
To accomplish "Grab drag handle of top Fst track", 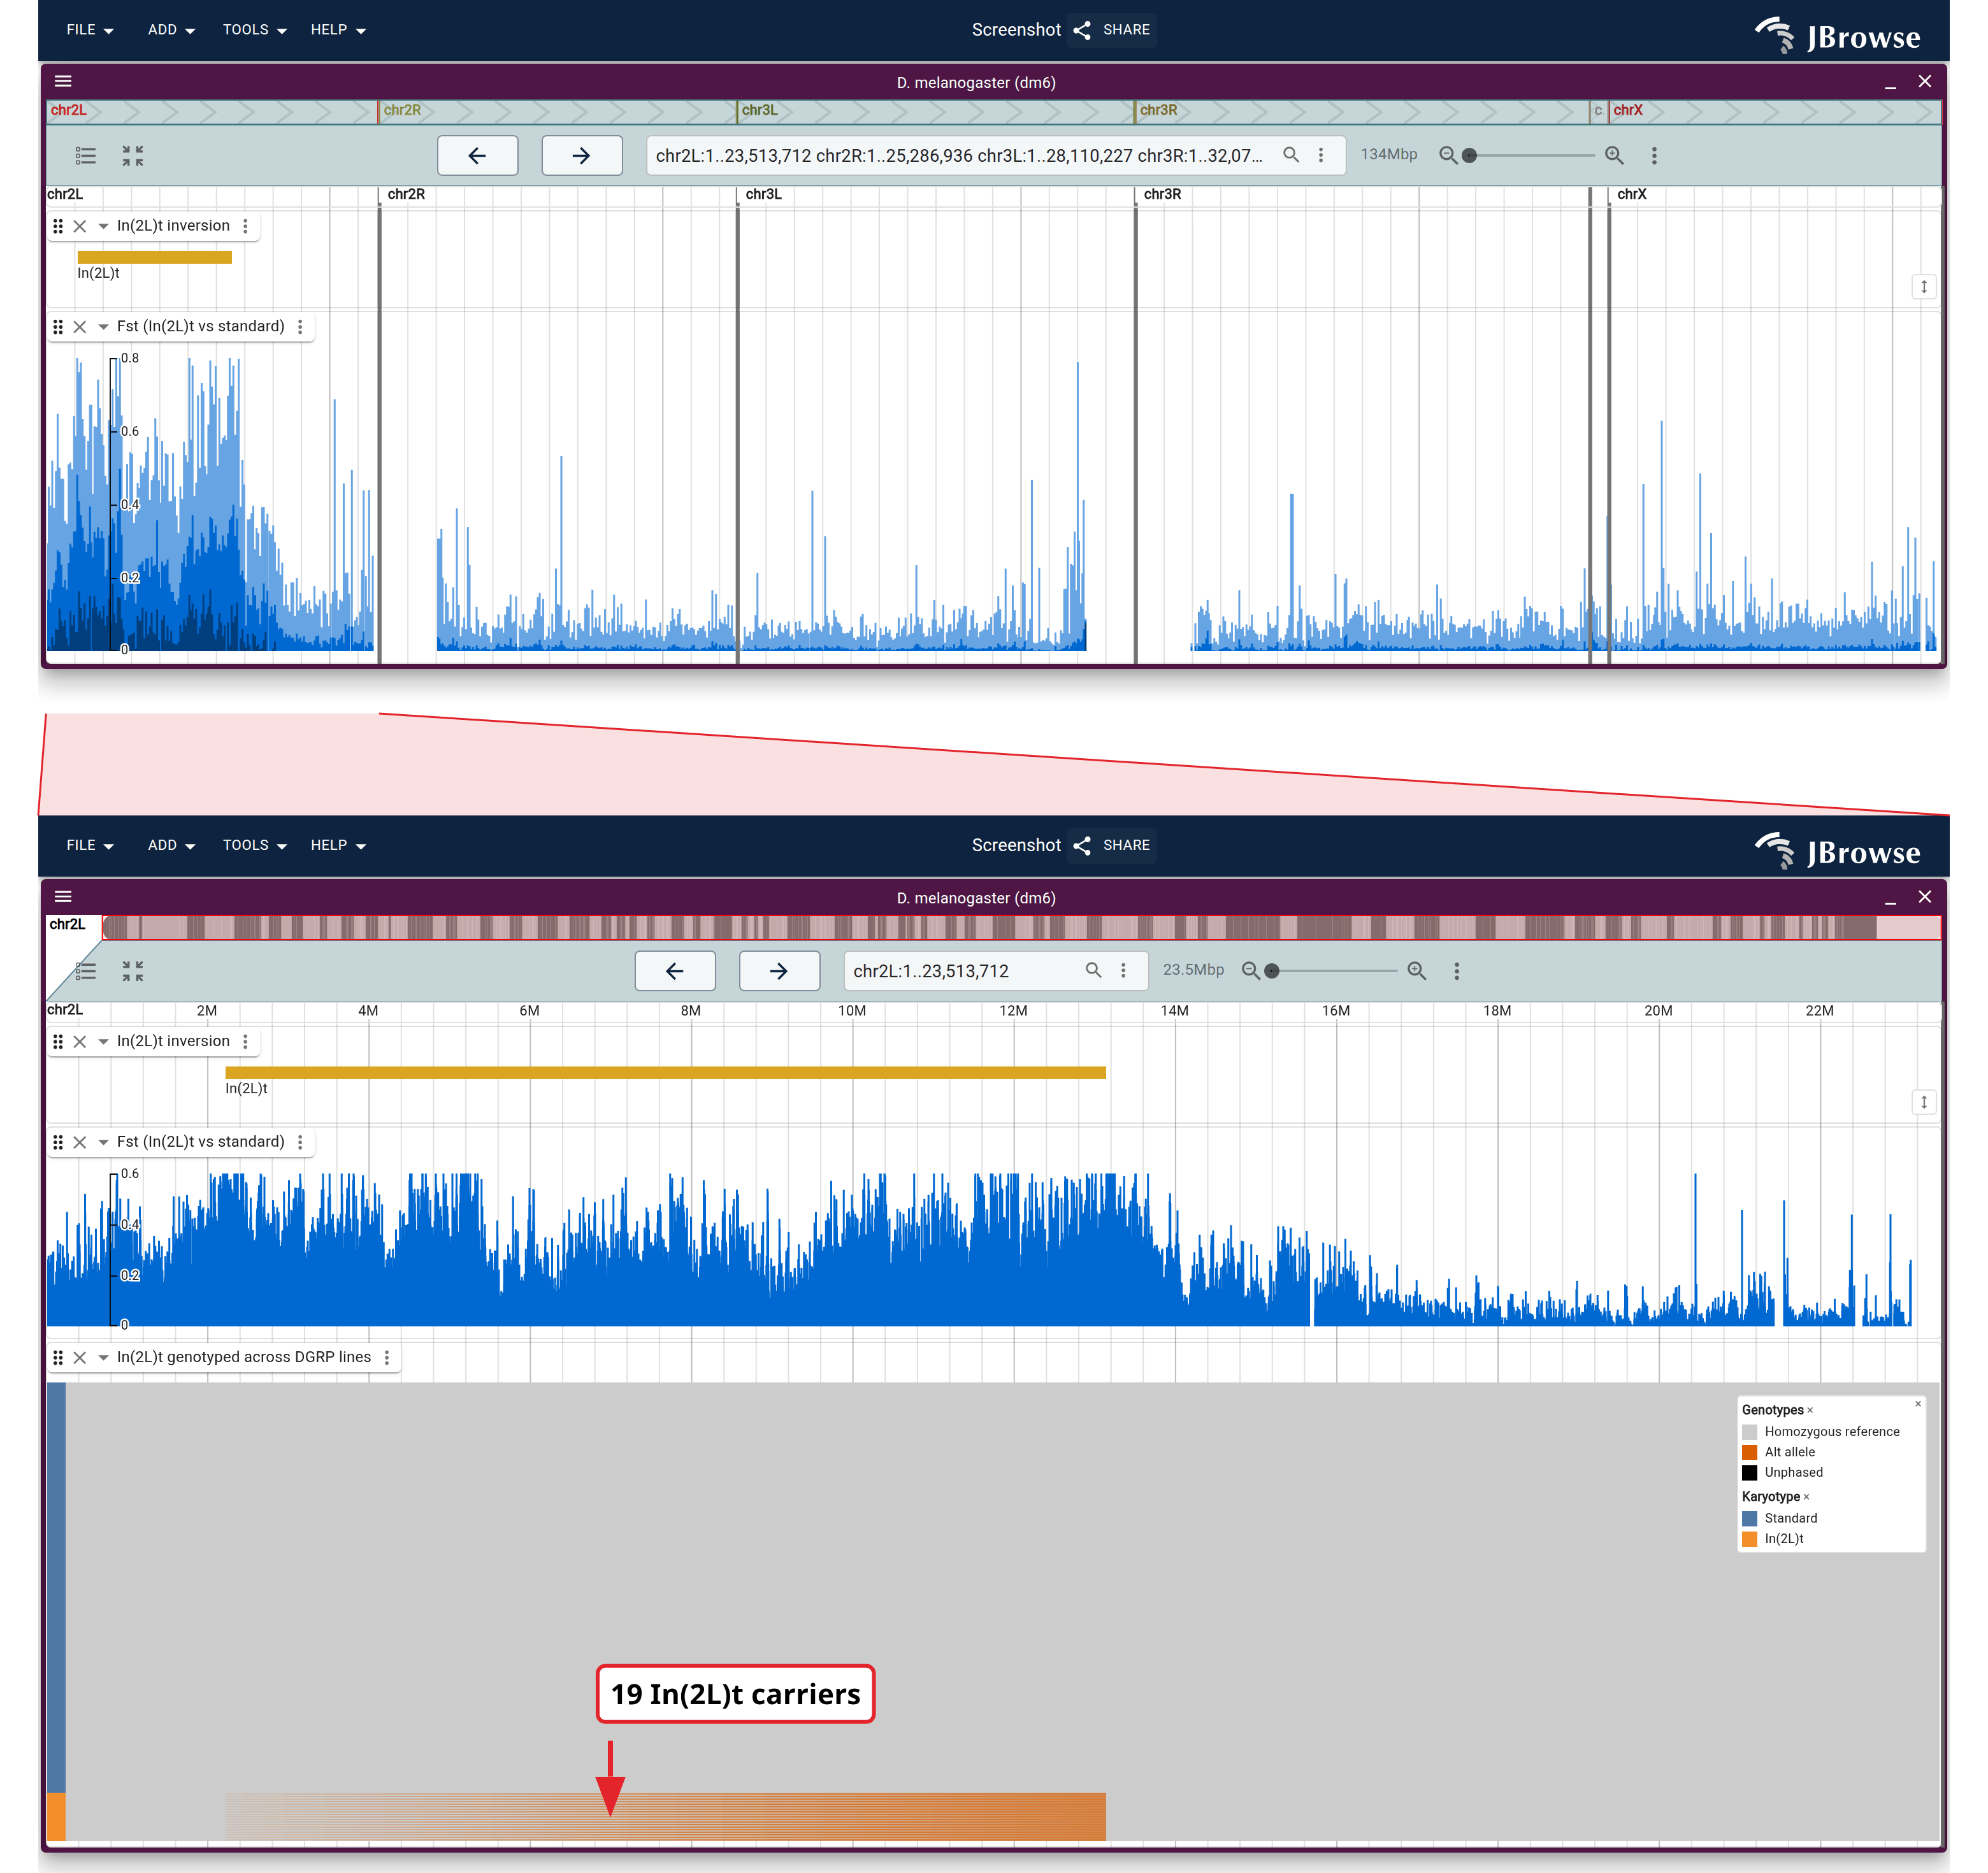I will tap(58, 326).
